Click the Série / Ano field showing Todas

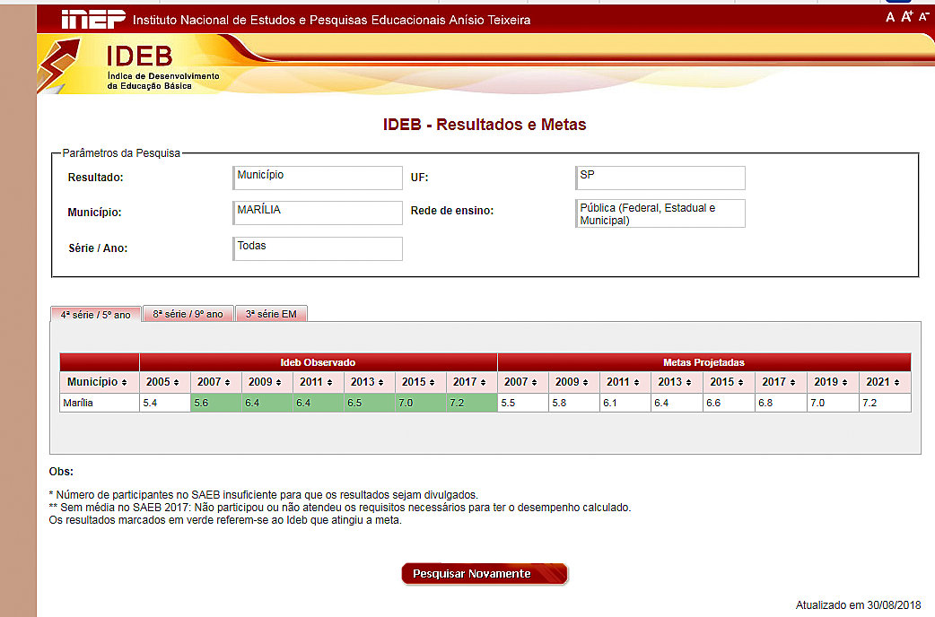(x=317, y=248)
